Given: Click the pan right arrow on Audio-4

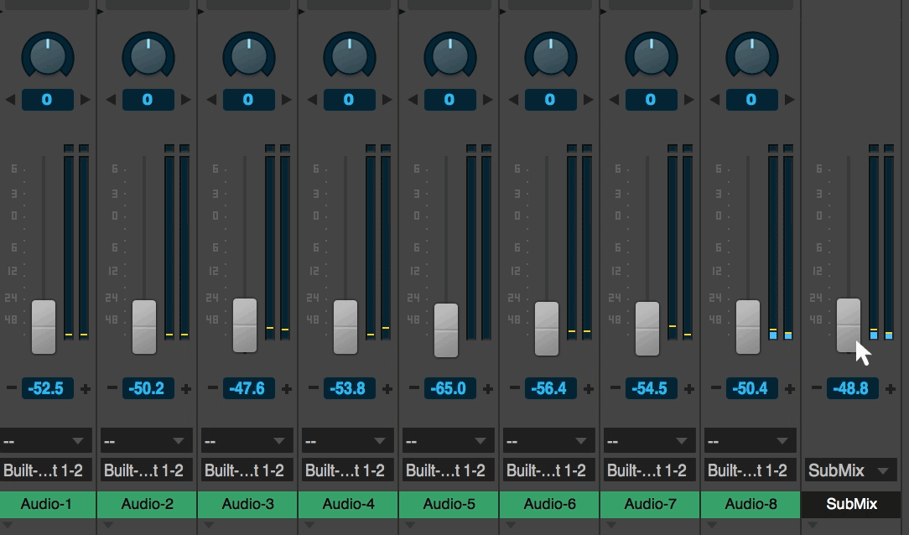Looking at the screenshot, I should click(387, 100).
